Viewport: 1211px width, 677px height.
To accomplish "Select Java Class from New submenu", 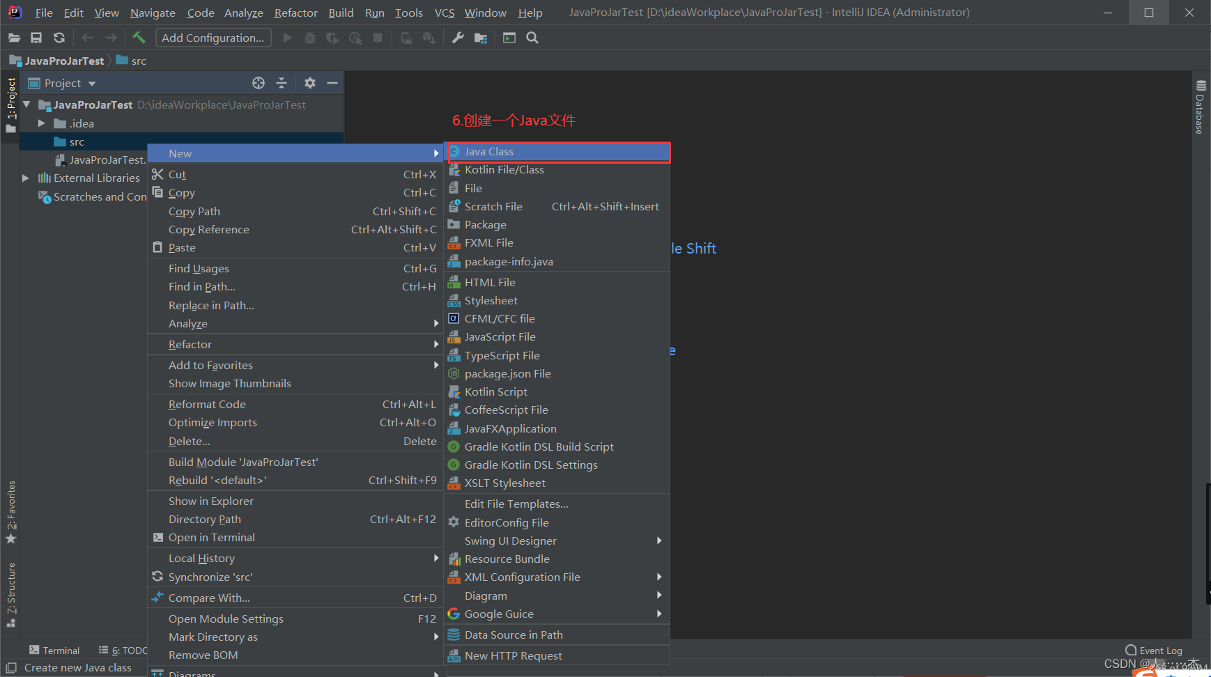I will pos(557,152).
